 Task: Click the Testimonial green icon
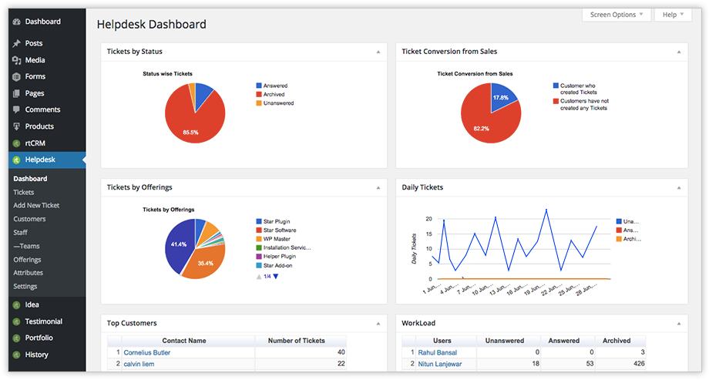point(16,321)
